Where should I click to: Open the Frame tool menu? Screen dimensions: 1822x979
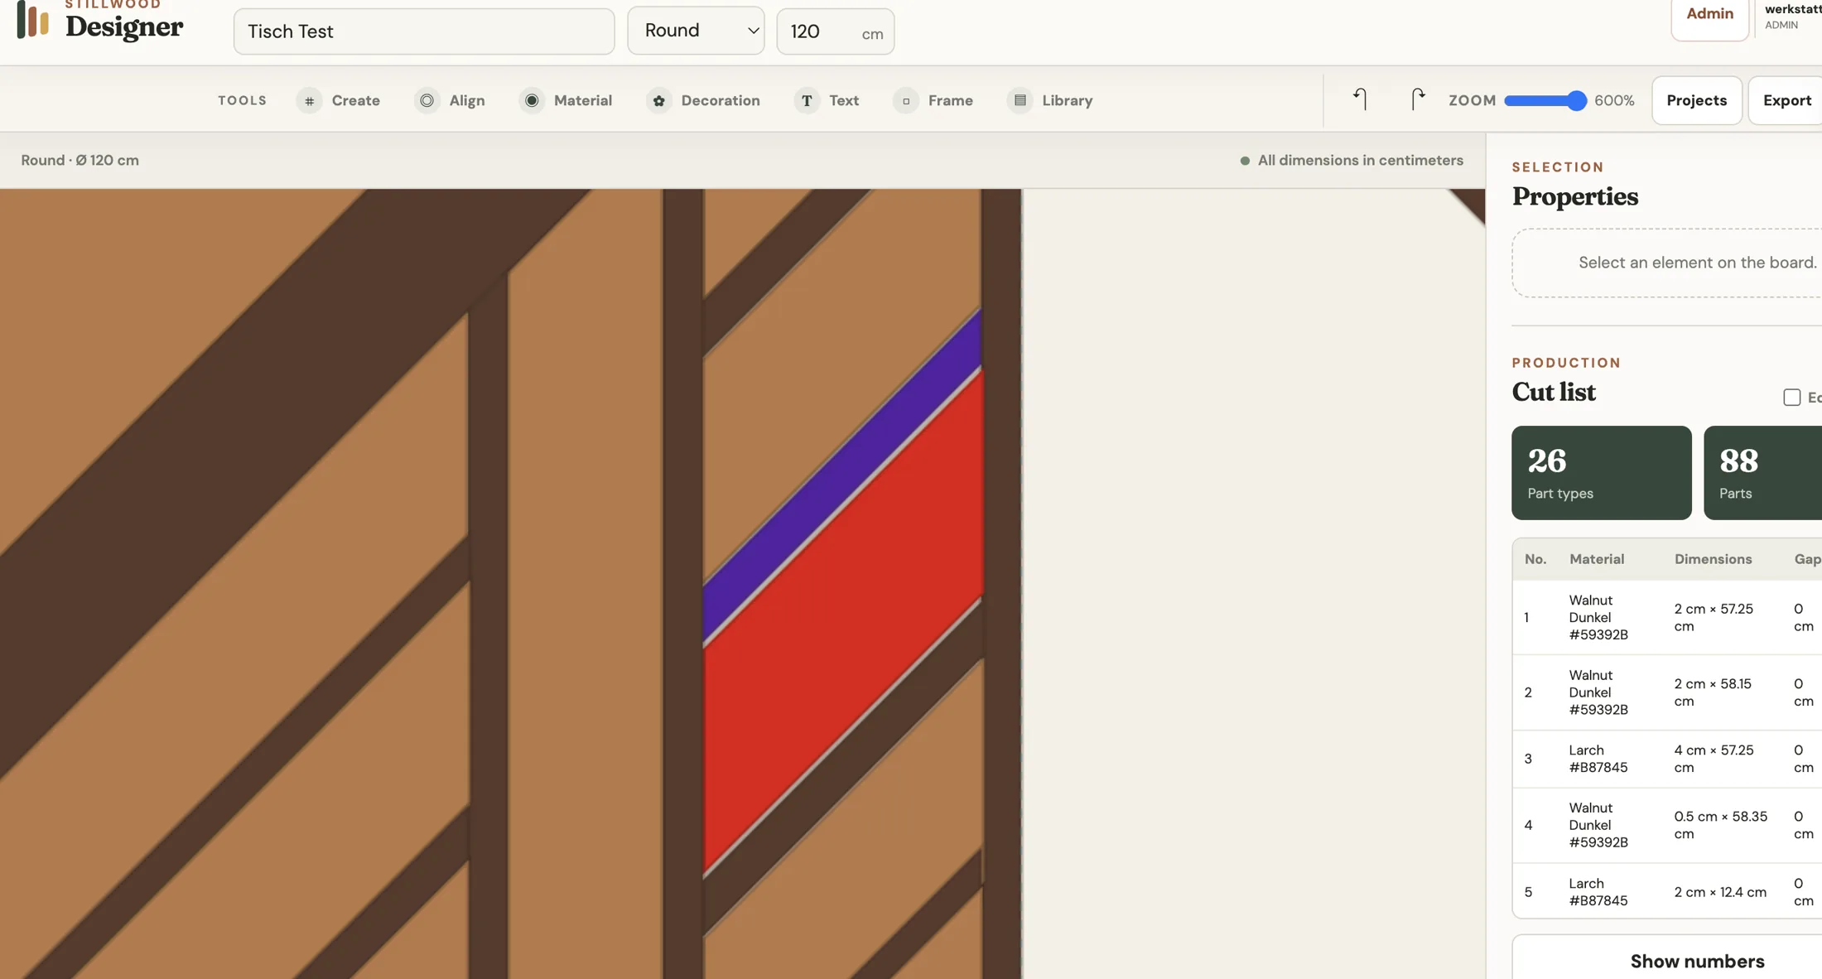coord(933,100)
